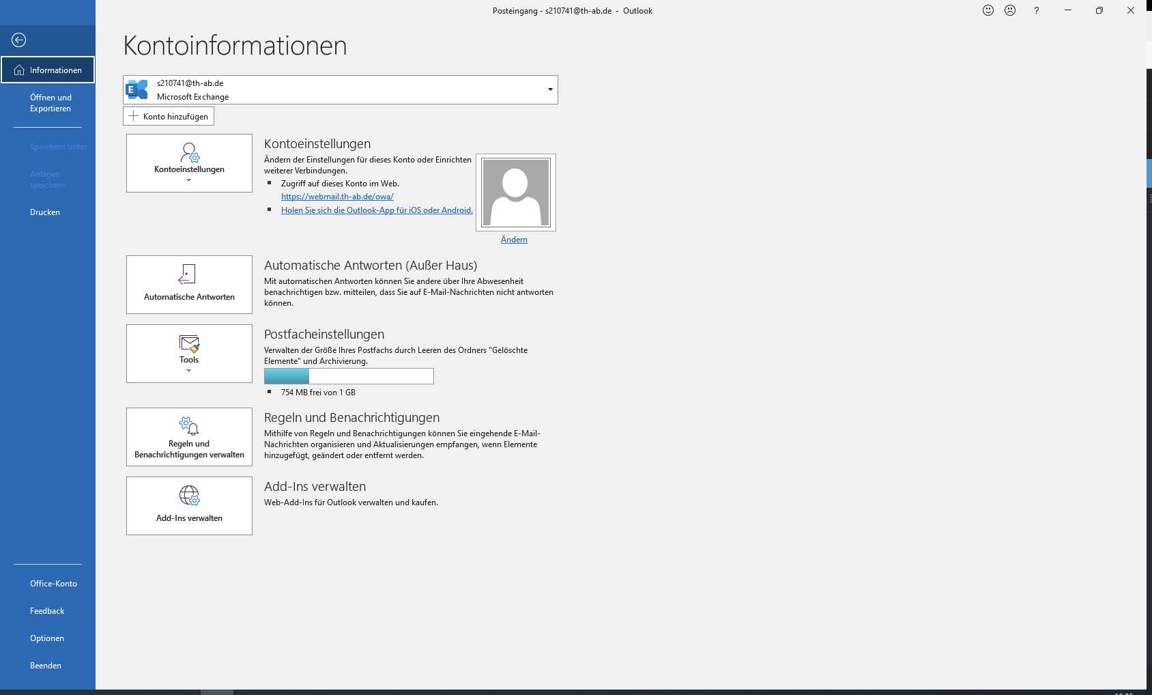Click the Microsoft Exchange account type text
The height and width of the screenshot is (695, 1152).
[192, 97]
